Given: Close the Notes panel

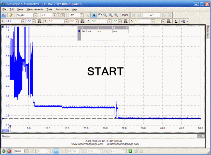Looking at the screenshot, I should [x=203, y=137].
